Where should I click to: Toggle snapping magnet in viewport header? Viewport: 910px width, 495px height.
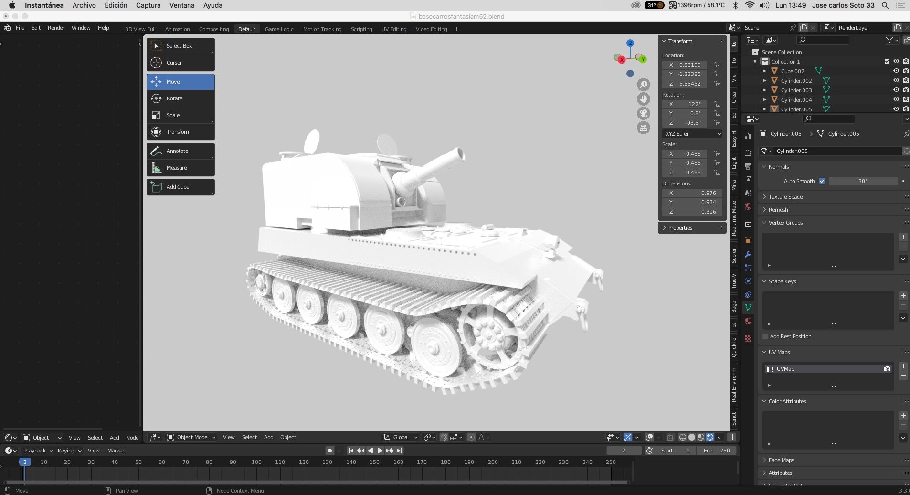point(444,437)
